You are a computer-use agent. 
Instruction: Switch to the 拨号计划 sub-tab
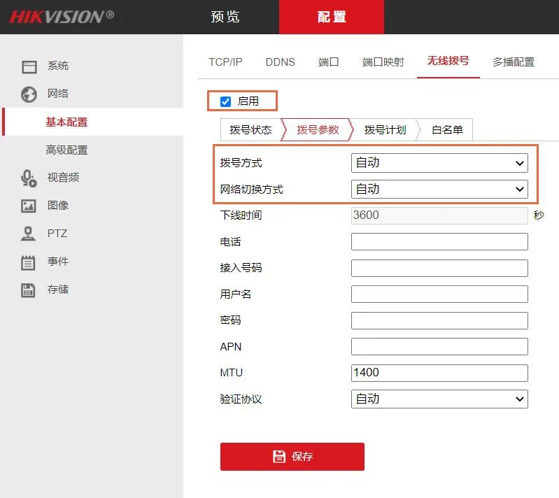385,129
